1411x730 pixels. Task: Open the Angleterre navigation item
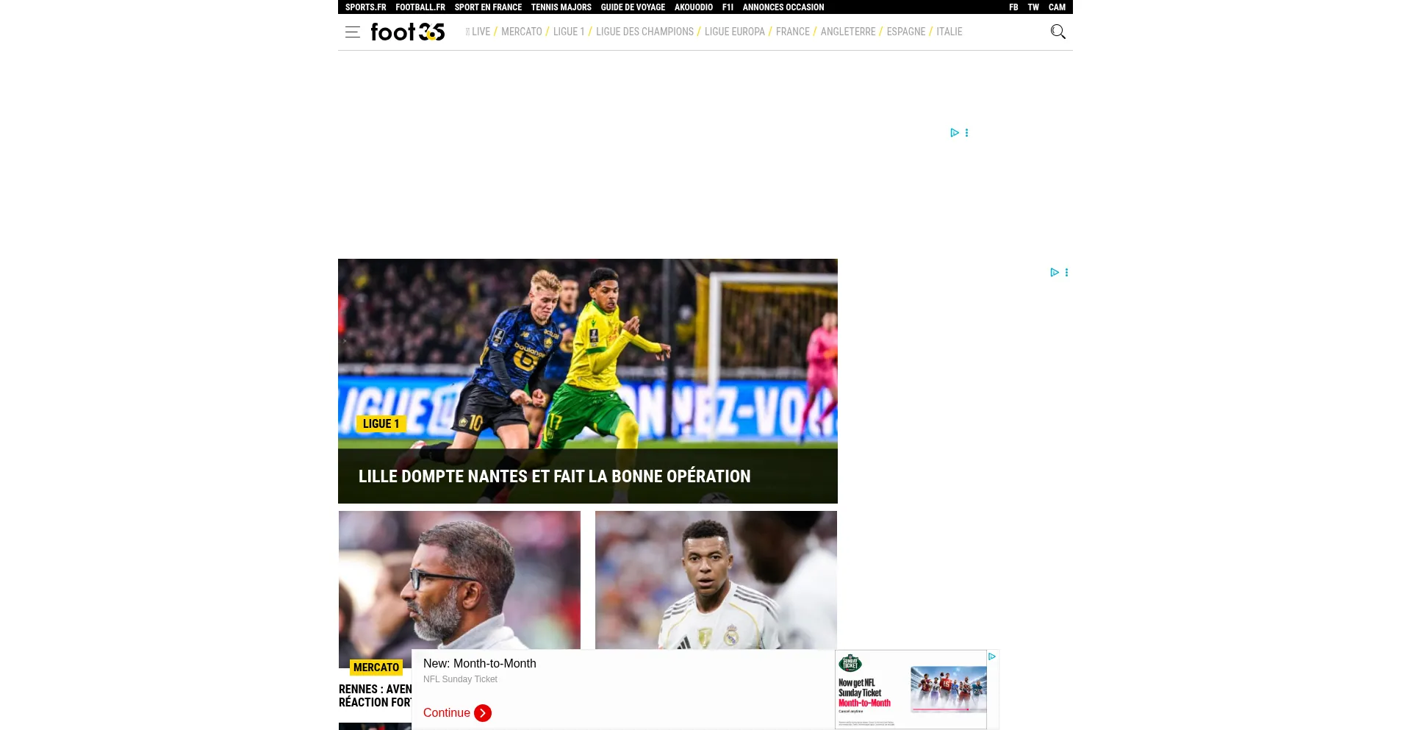coord(847,32)
